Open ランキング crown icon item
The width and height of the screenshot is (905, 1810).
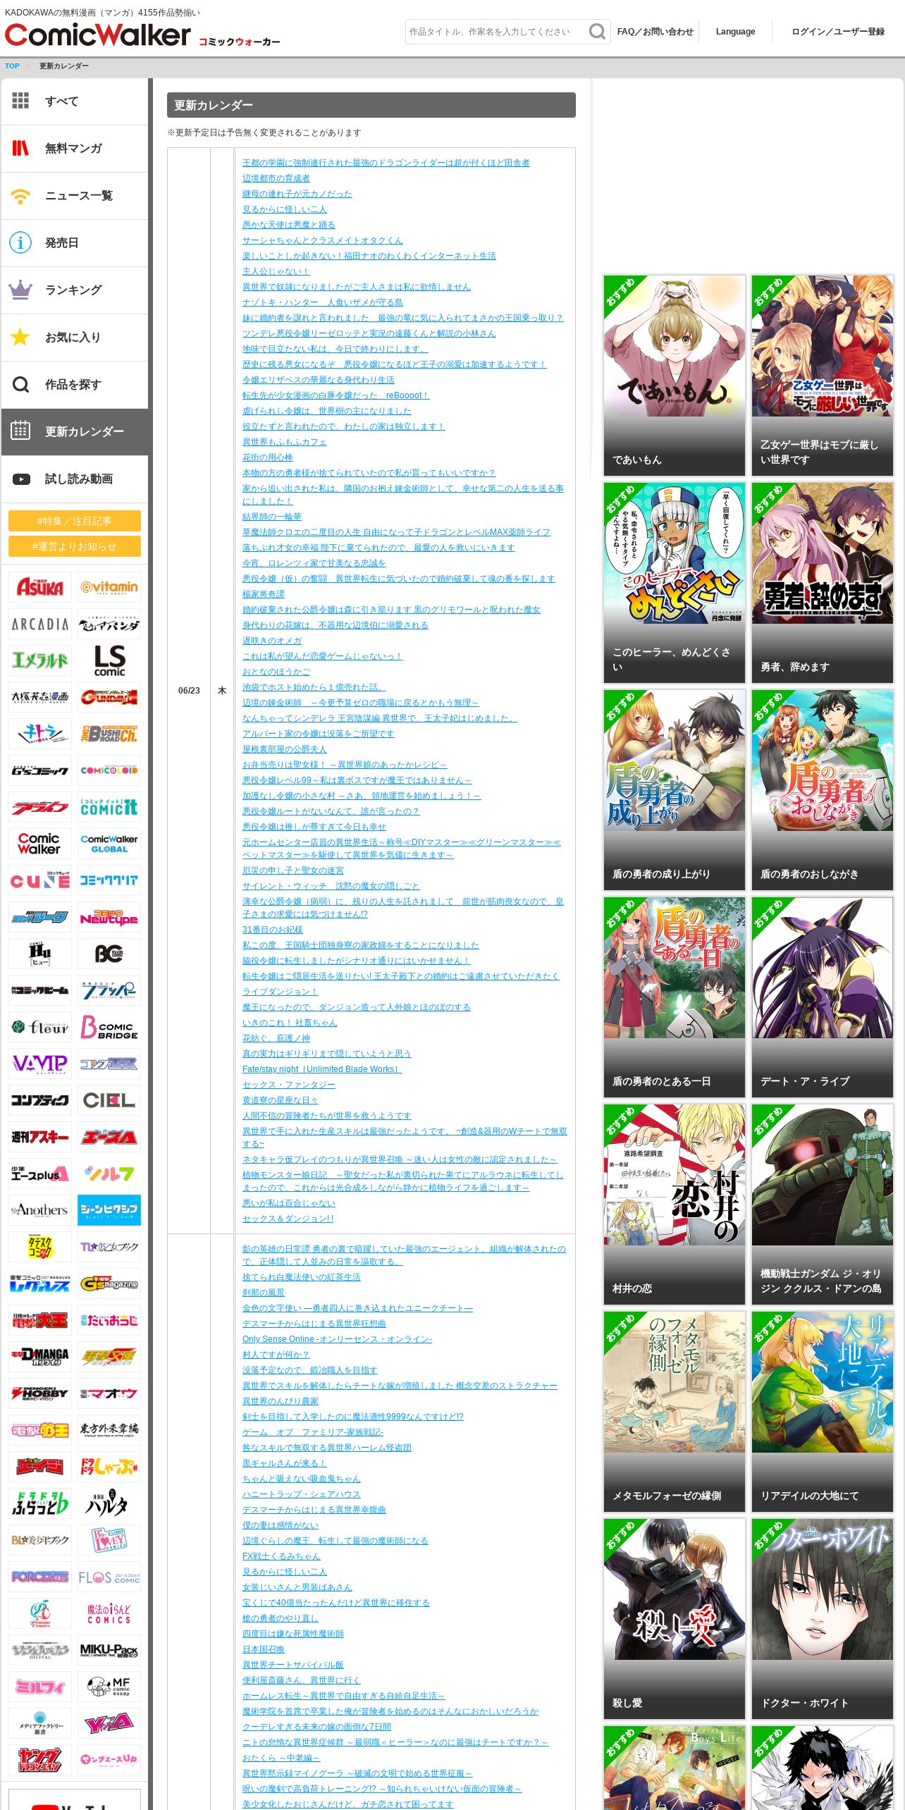75,290
